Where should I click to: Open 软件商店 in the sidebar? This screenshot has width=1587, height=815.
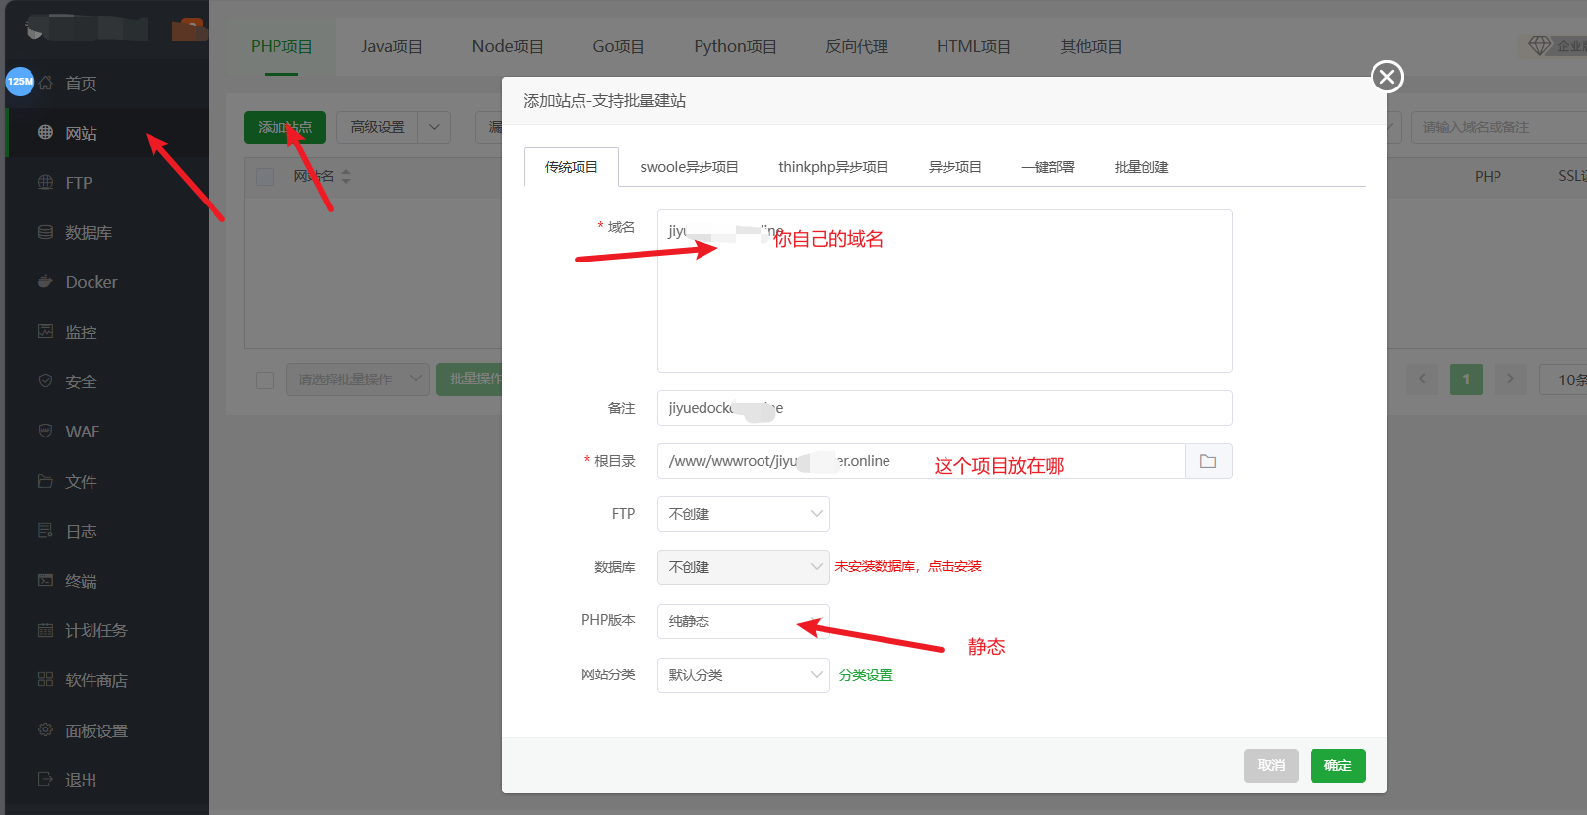coord(96,680)
